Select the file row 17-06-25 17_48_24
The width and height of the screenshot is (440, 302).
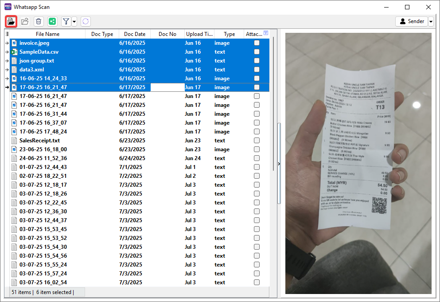coord(140,131)
